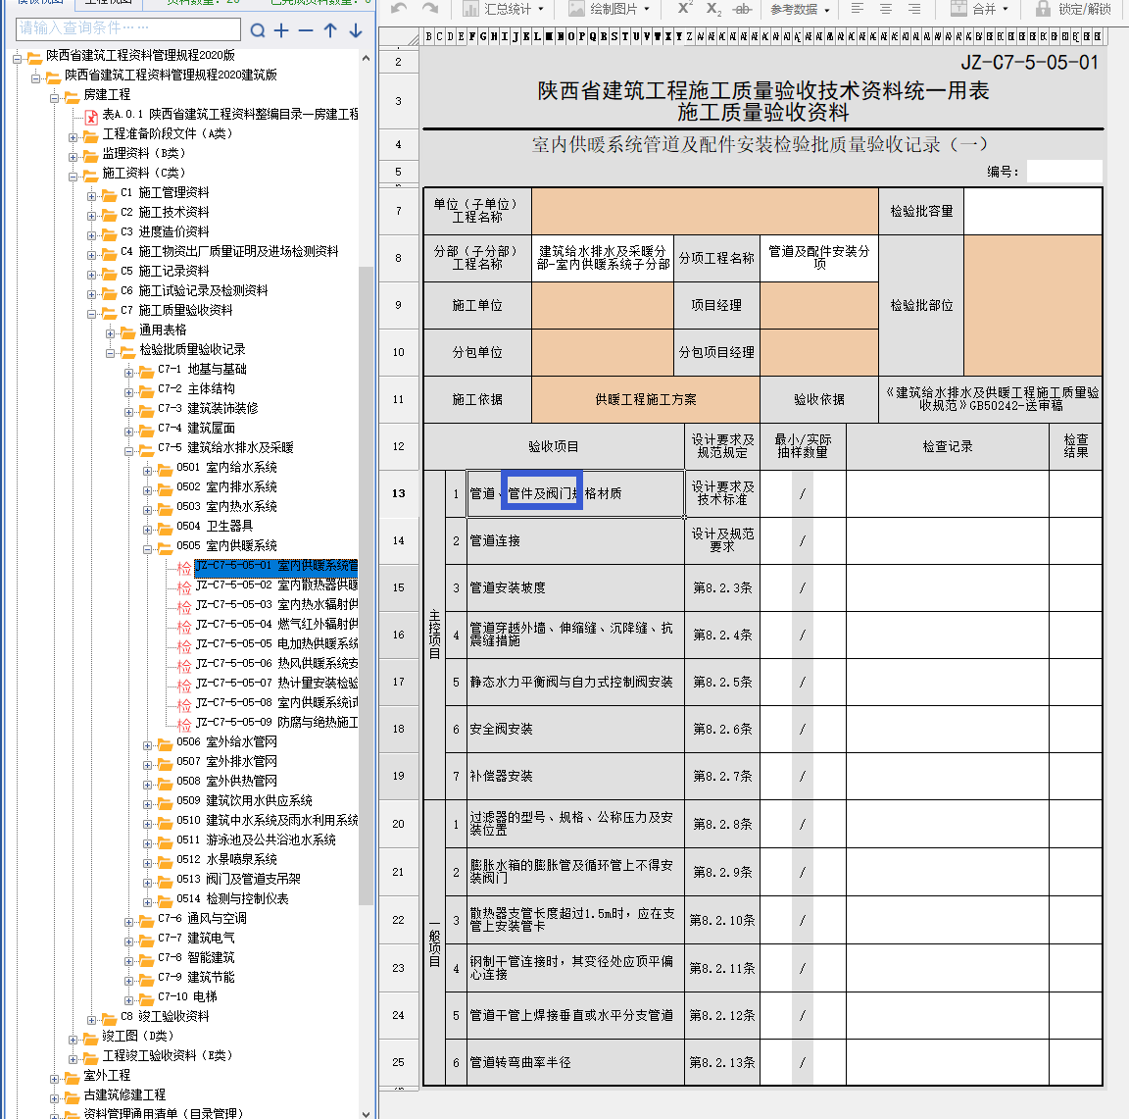Screen dimensions: 1129x1119
Task: Open the 表A.0.1 PDF document item
Action: (229, 114)
